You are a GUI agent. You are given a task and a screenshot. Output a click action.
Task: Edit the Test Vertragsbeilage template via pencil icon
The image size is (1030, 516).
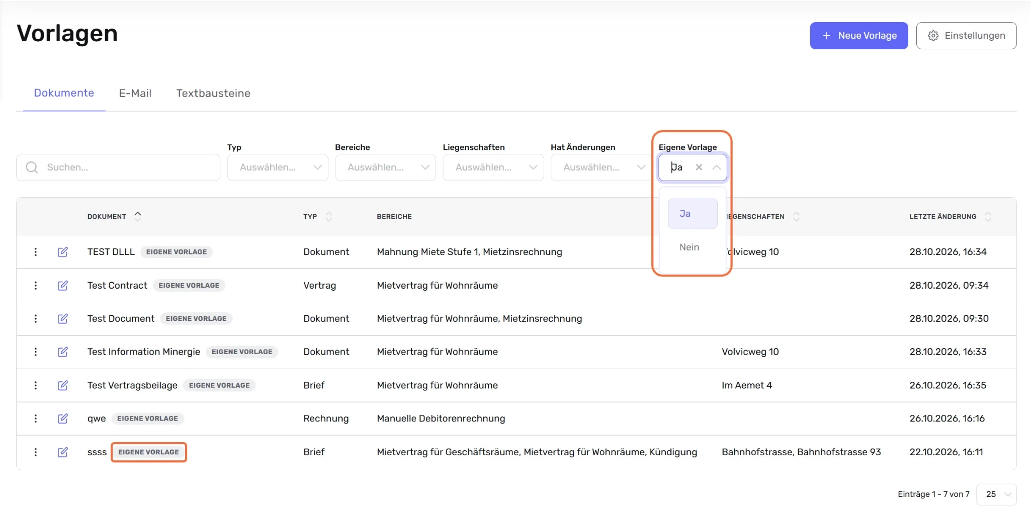click(63, 386)
